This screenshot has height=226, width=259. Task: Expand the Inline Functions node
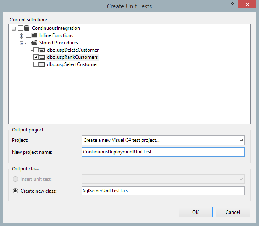[x=22, y=35]
